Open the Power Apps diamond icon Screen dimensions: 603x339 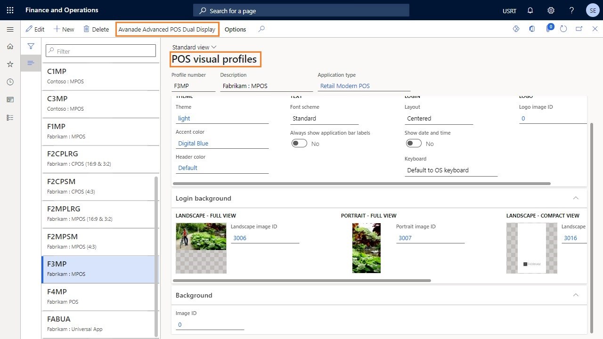coord(516,29)
